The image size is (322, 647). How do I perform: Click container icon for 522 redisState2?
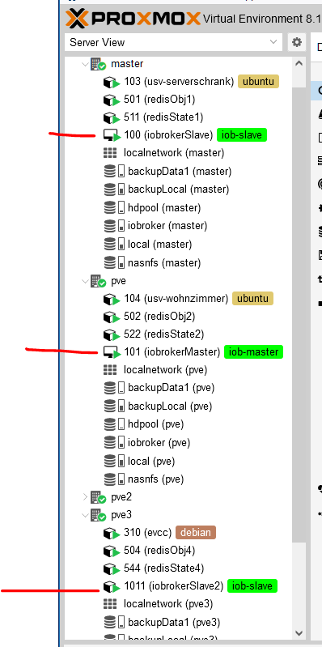click(112, 334)
